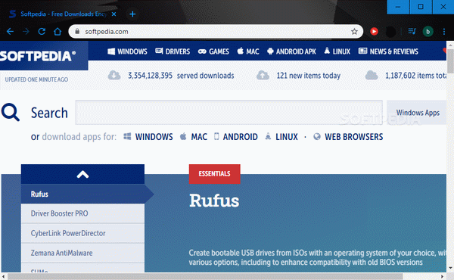Click the scrollbar down arrow
The width and height of the screenshot is (454, 280).
click(x=450, y=268)
